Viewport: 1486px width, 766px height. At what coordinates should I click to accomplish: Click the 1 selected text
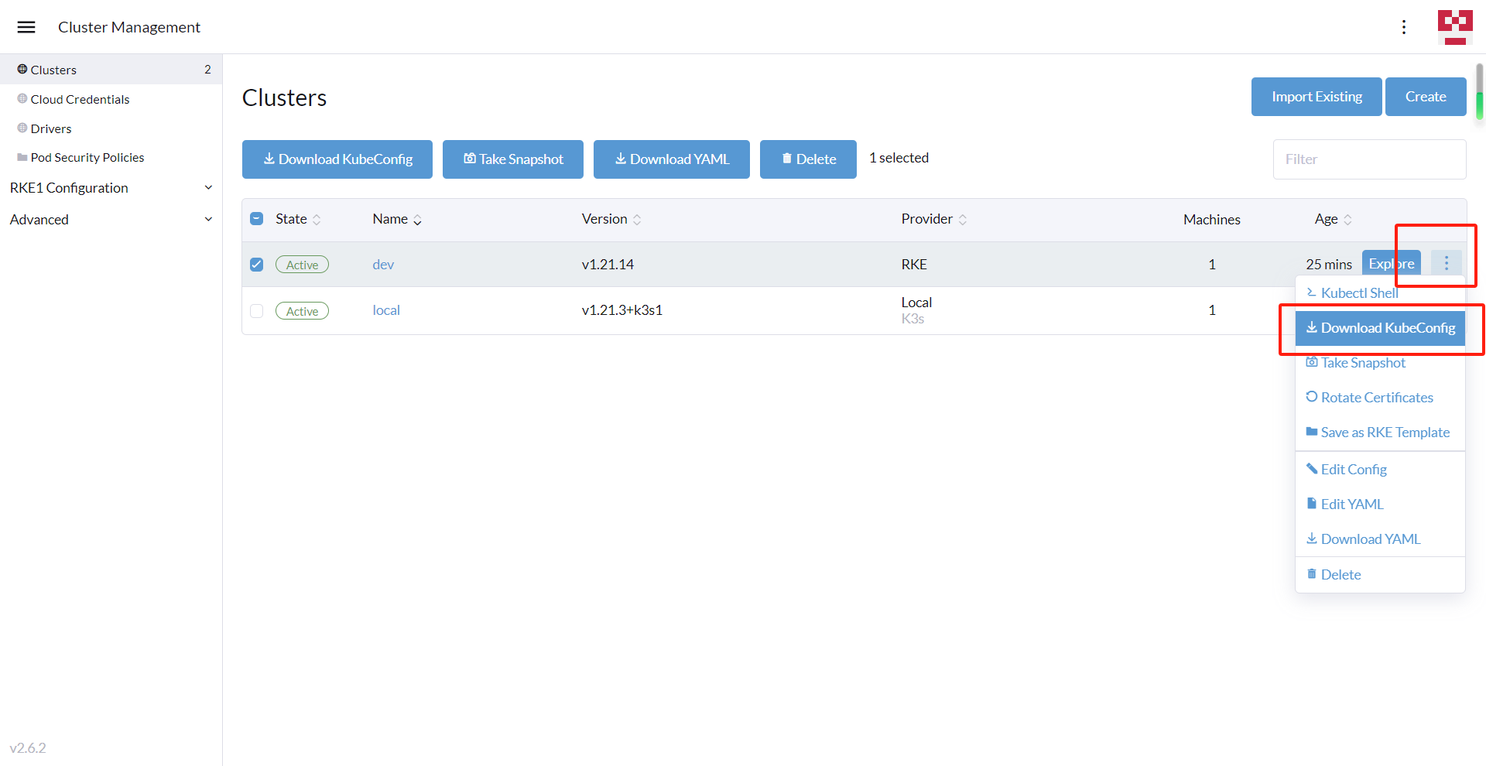899,158
